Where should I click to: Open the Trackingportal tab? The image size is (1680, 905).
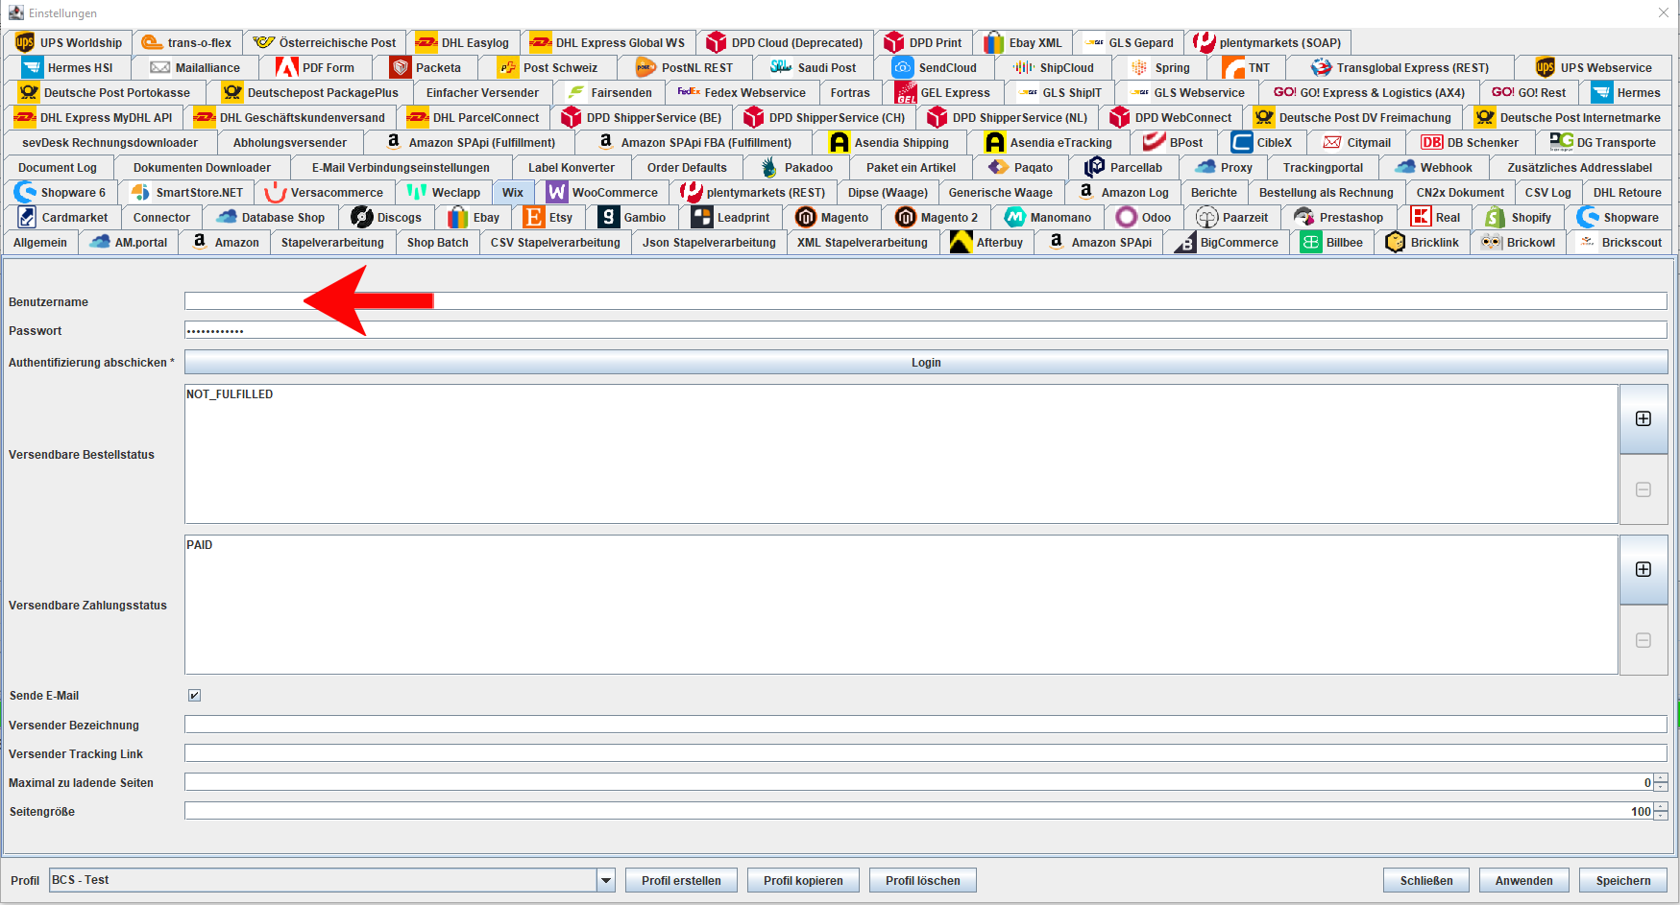[x=1323, y=167]
